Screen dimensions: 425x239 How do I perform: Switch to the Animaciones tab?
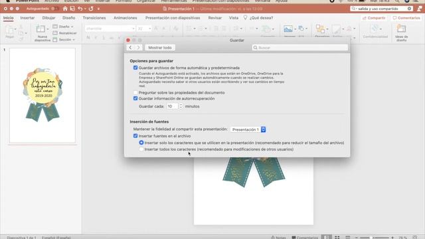click(x=126, y=18)
